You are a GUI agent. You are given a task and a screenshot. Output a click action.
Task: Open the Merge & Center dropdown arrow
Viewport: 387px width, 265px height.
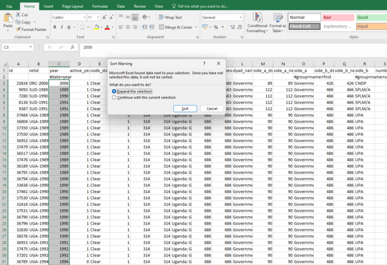click(x=196, y=27)
